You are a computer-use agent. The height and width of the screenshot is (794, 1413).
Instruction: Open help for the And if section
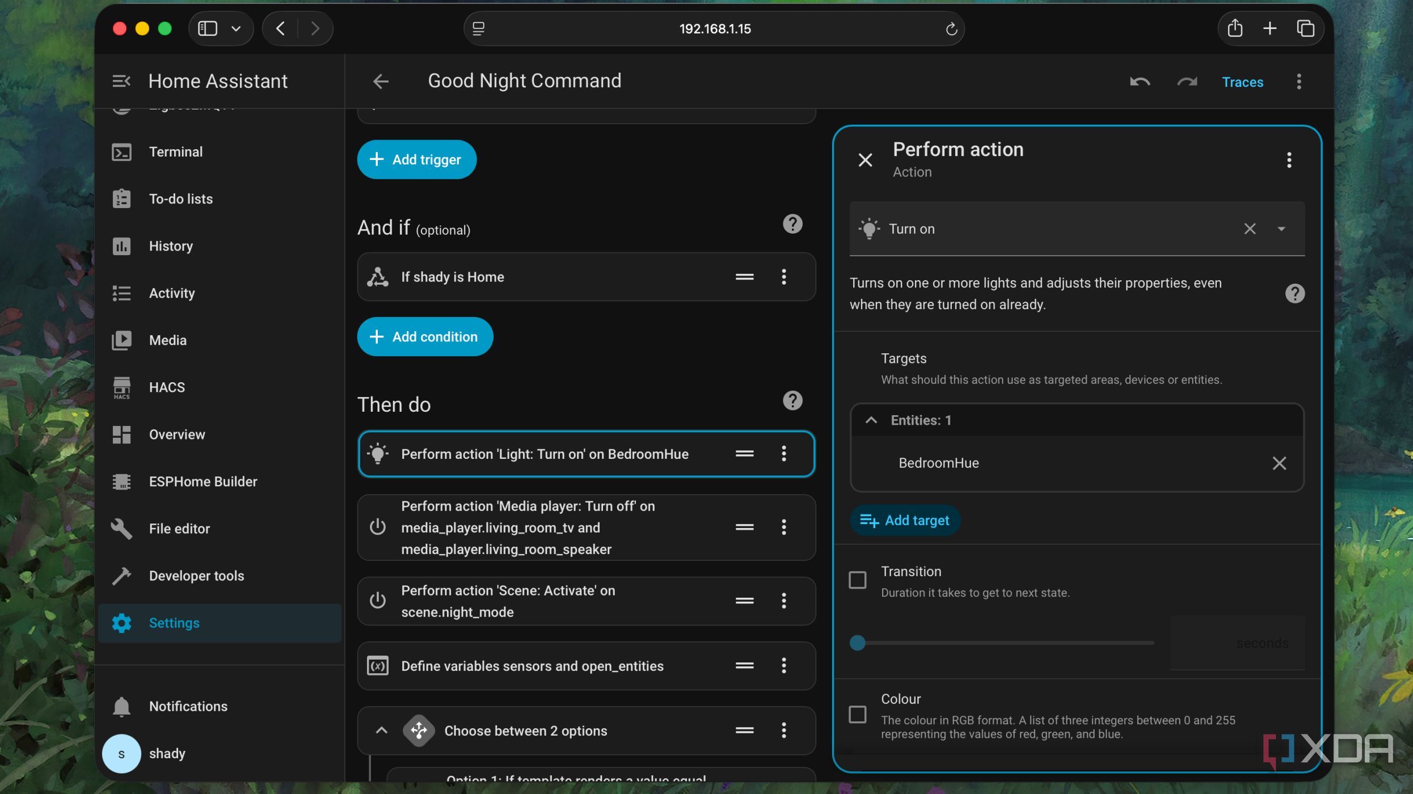point(792,224)
